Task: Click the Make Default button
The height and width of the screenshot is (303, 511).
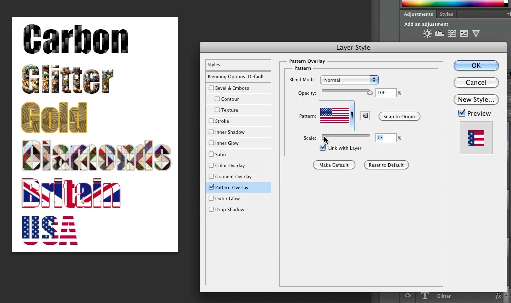Action: coord(334,165)
